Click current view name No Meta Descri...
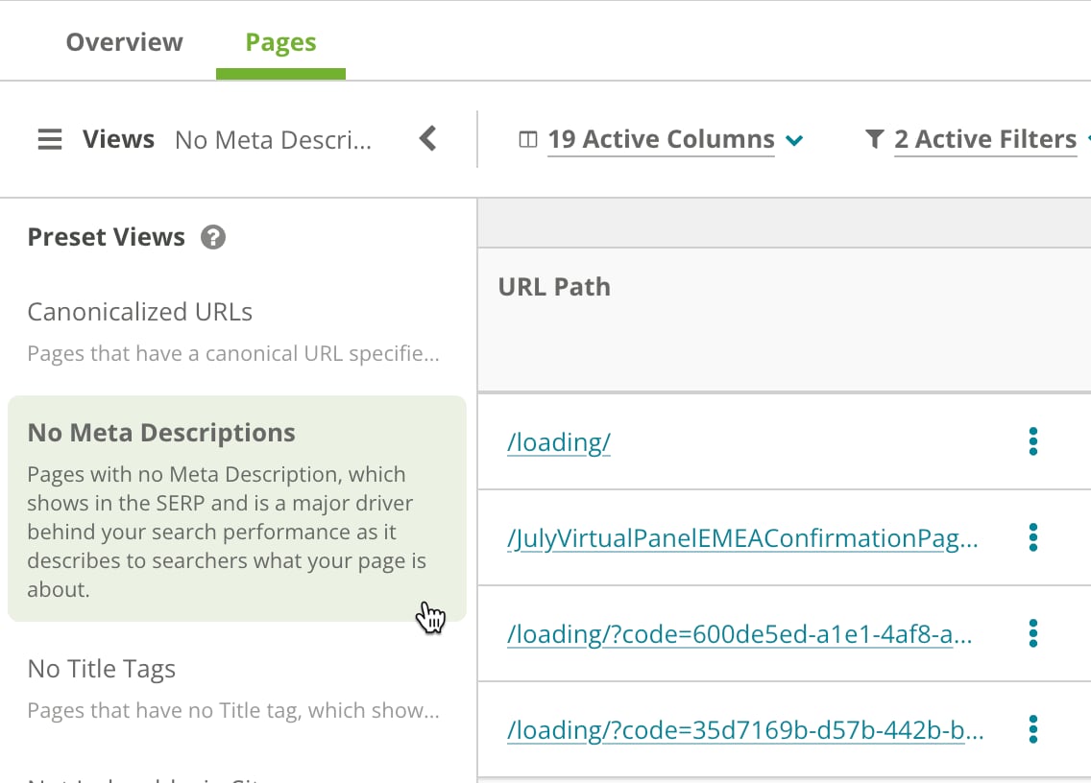Viewport: 1091px width, 783px height. coord(274,140)
